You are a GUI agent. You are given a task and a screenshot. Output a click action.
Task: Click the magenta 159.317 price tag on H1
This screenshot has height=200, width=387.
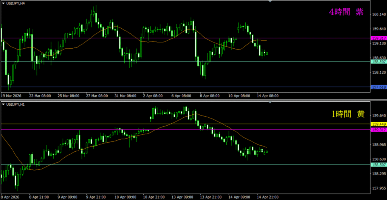pos(378,130)
